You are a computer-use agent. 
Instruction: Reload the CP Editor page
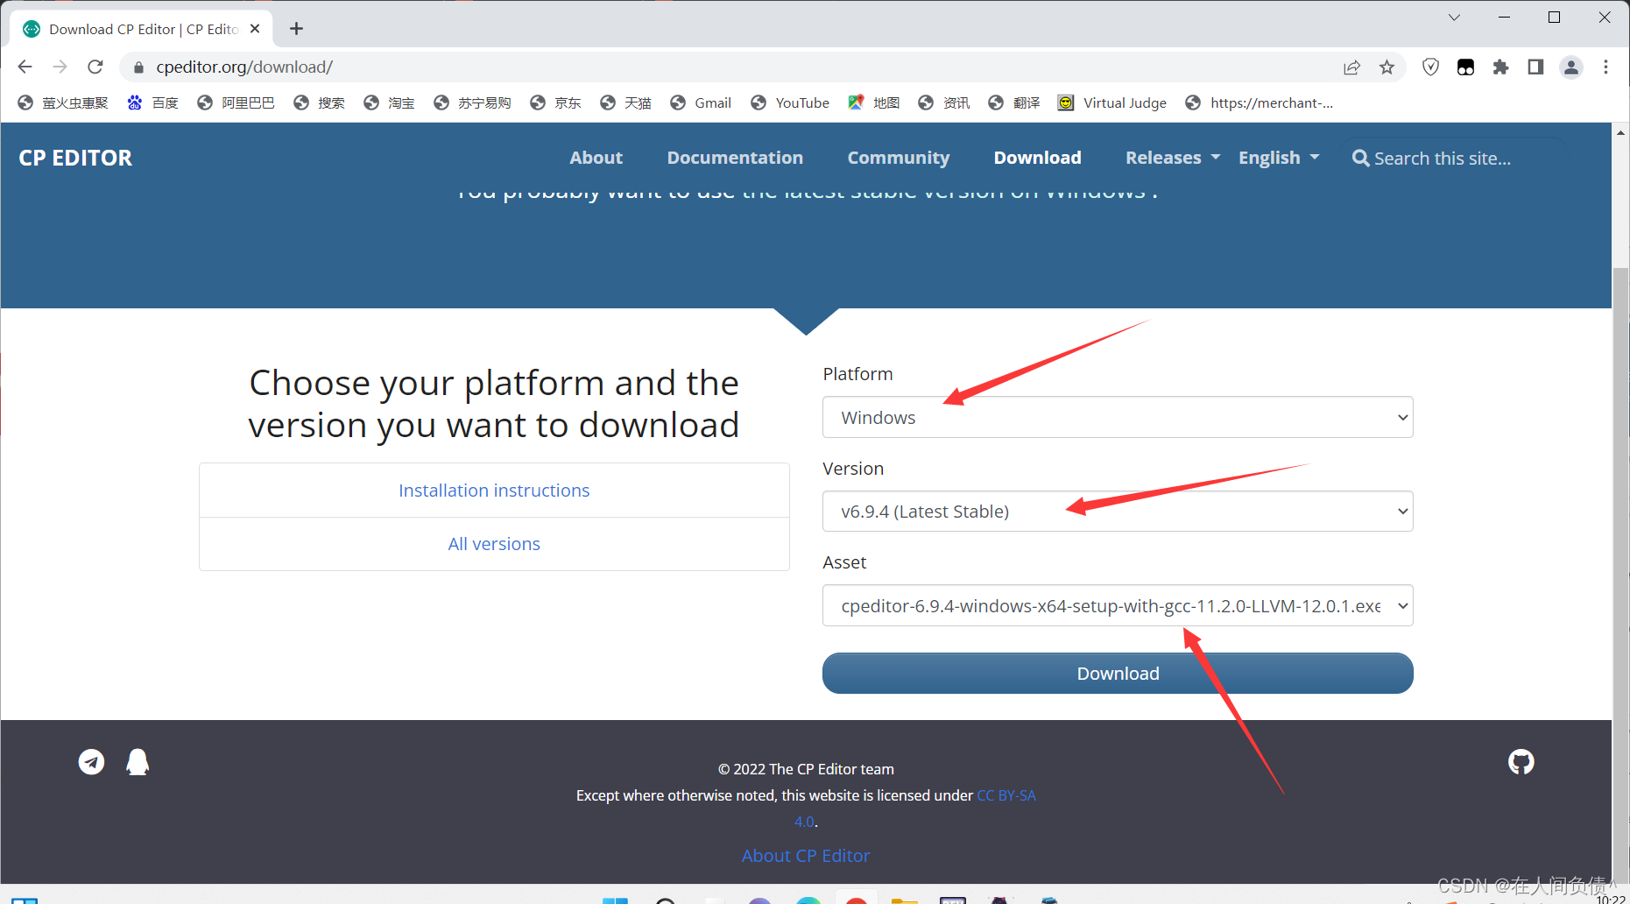coord(95,67)
